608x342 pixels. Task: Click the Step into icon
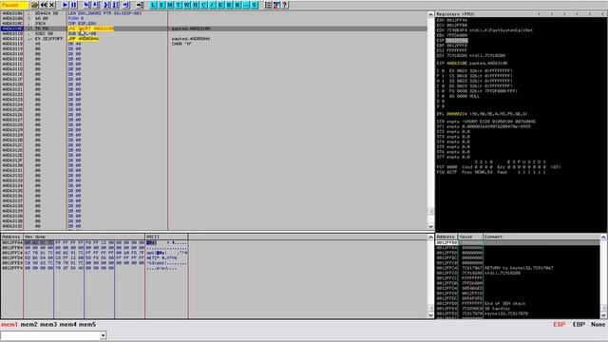coord(86,5)
